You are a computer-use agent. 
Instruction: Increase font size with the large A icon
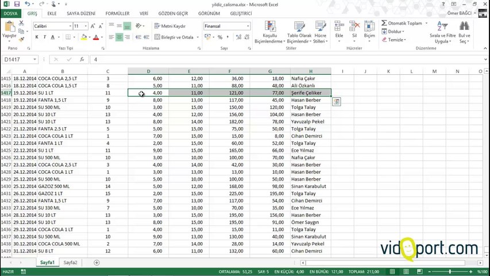[x=93, y=26]
